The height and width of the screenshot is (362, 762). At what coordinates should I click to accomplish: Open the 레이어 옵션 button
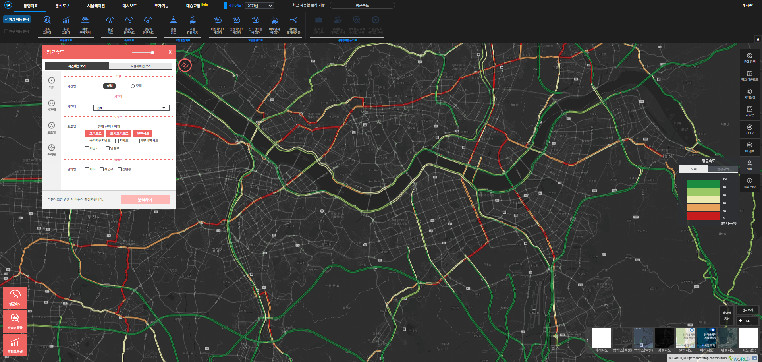pyautogui.click(x=727, y=316)
